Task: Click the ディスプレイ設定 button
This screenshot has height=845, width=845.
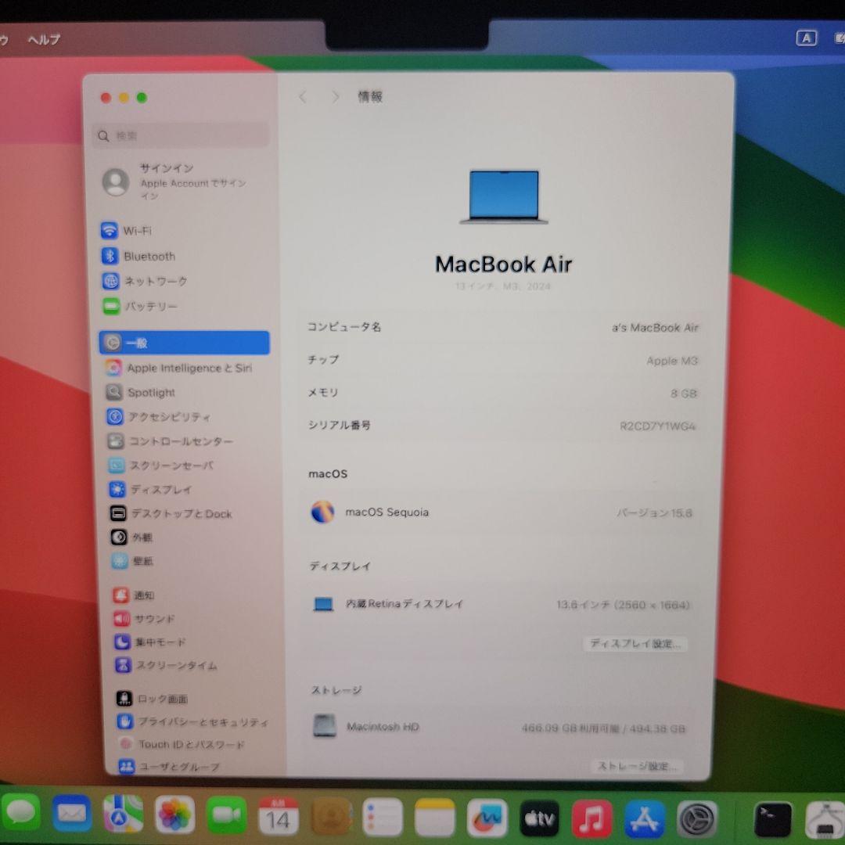Action: pos(635,644)
